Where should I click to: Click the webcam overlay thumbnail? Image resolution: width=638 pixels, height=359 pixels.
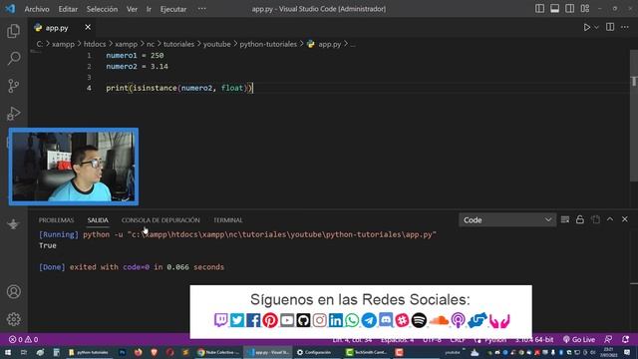(x=74, y=167)
